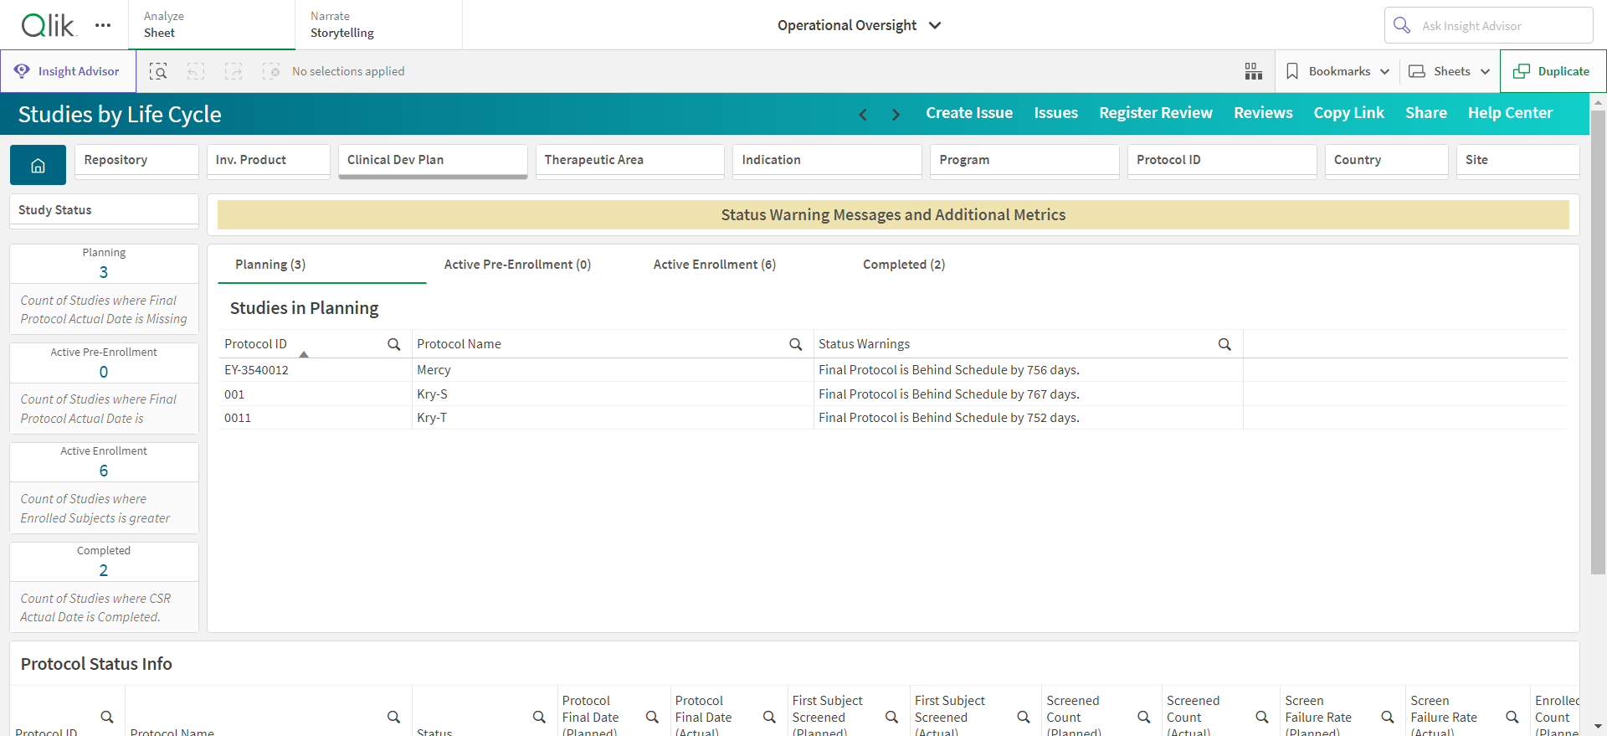Click the vertical page scrollbar
Screen dimensions: 1607x736
pos(1598,342)
